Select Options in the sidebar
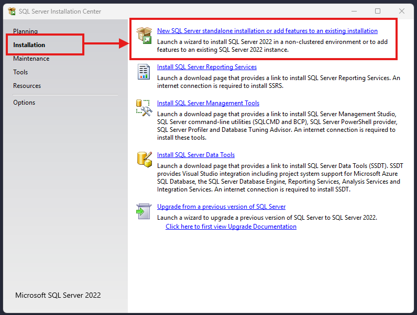This screenshot has height=315, width=417. (x=24, y=103)
